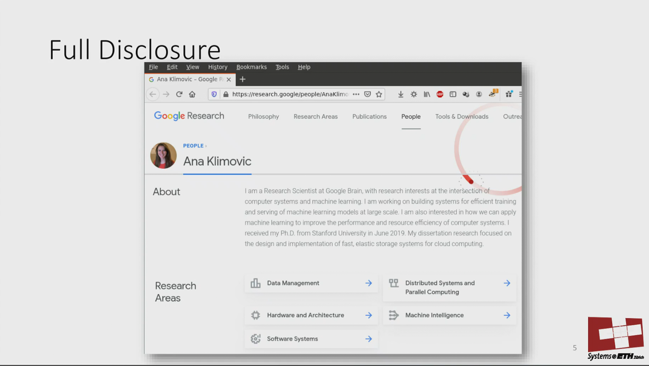
Task: Open Hardware and Architecture research area
Action: coord(311,315)
